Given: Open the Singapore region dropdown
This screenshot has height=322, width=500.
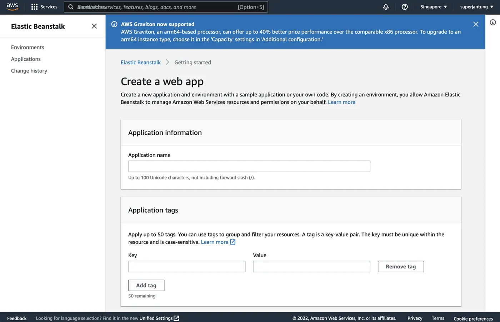Looking at the screenshot, I should click(434, 7).
